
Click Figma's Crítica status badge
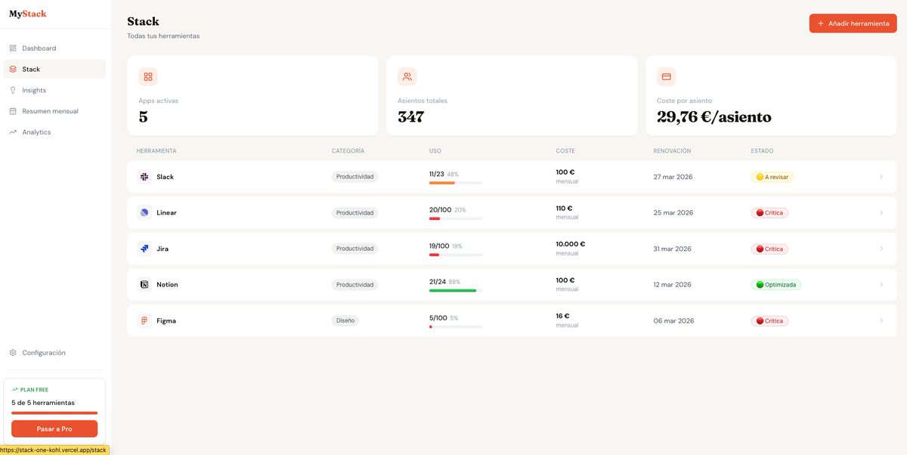(769, 321)
